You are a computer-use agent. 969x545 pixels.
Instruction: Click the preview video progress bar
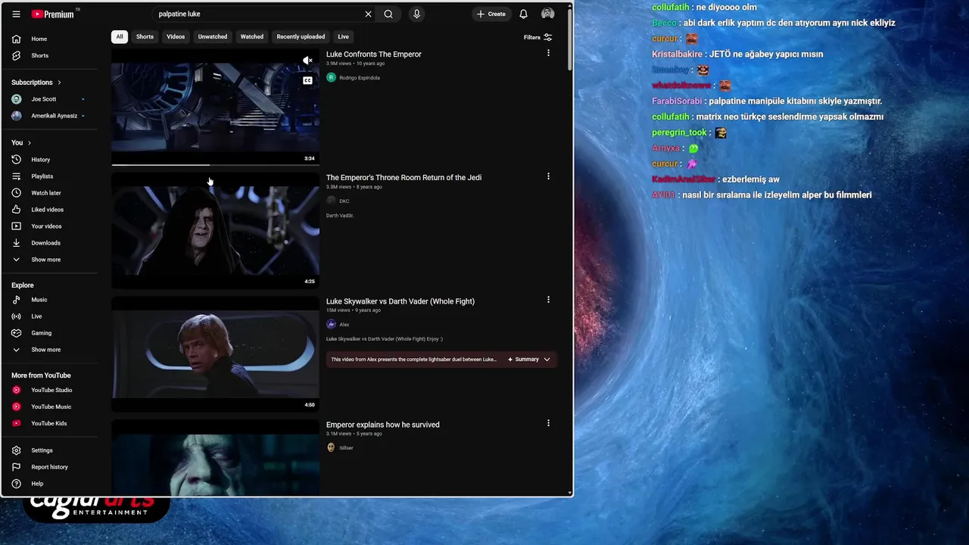click(x=216, y=164)
